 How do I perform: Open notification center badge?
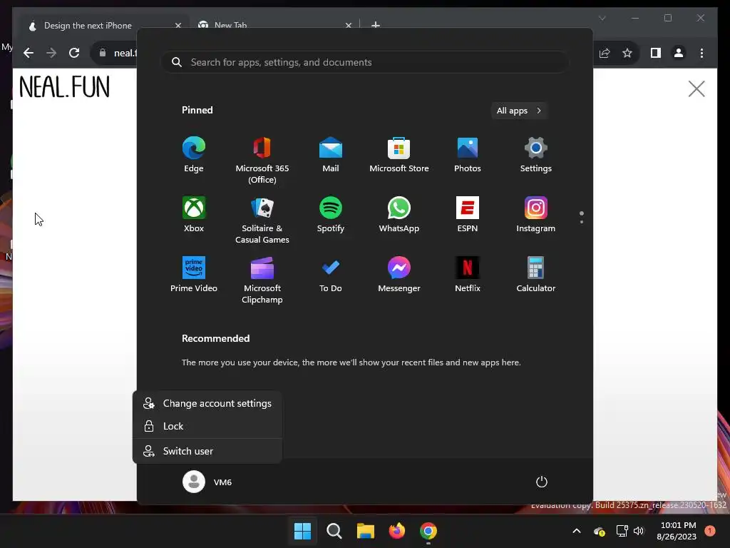[710, 531]
